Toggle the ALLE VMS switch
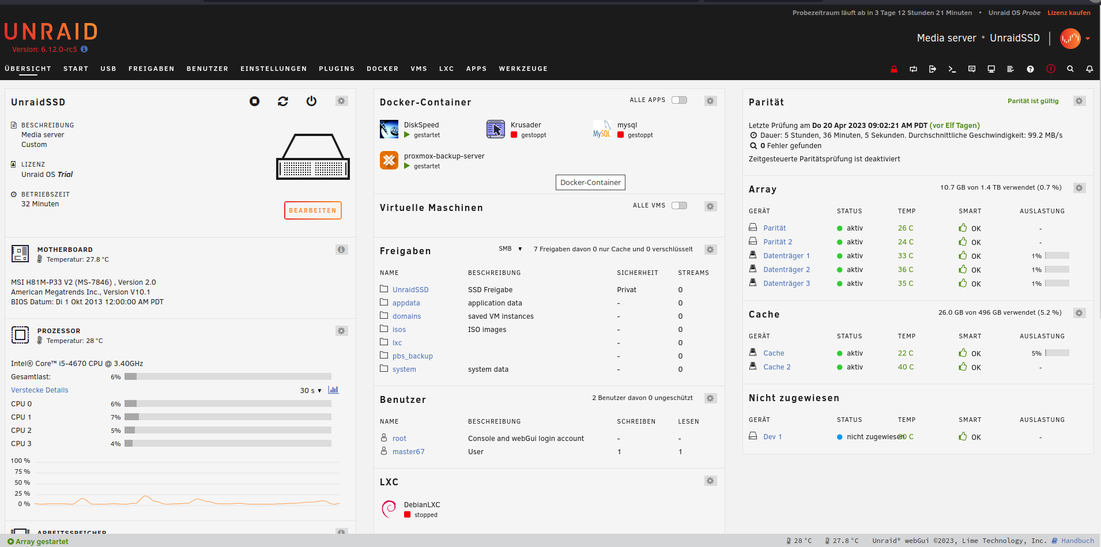This screenshot has height=547, width=1101. [x=679, y=205]
